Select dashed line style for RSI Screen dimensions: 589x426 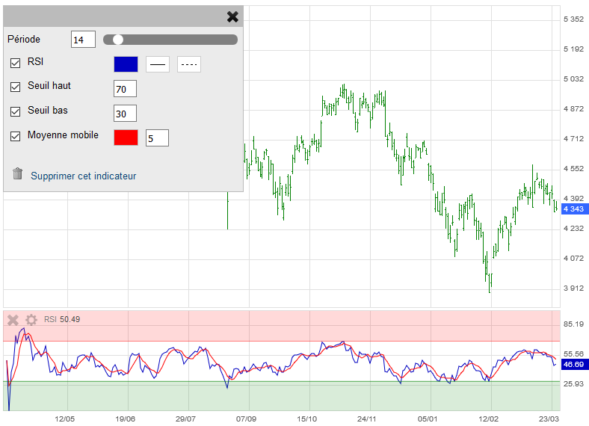[x=189, y=64]
